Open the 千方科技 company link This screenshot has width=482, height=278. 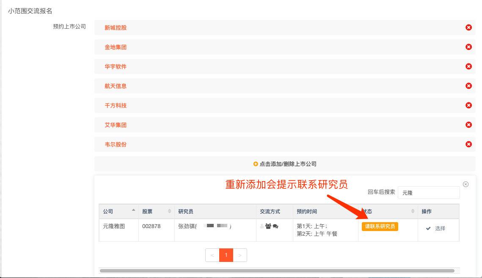[116, 105]
